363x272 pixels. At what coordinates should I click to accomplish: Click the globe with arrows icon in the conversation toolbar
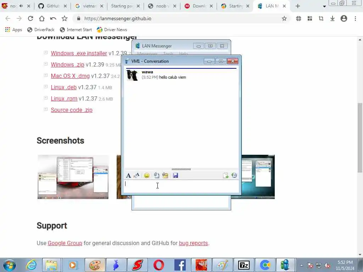(234, 176)
